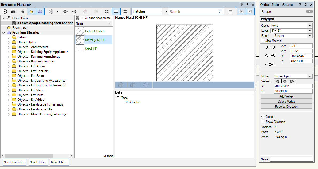
Task: Click the Vectorworks libraries icon
Action: pos(5,11)
